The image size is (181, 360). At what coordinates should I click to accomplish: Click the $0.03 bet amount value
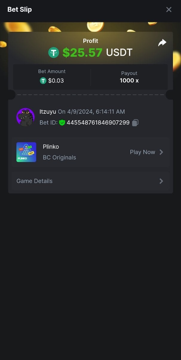click(56, 80)
